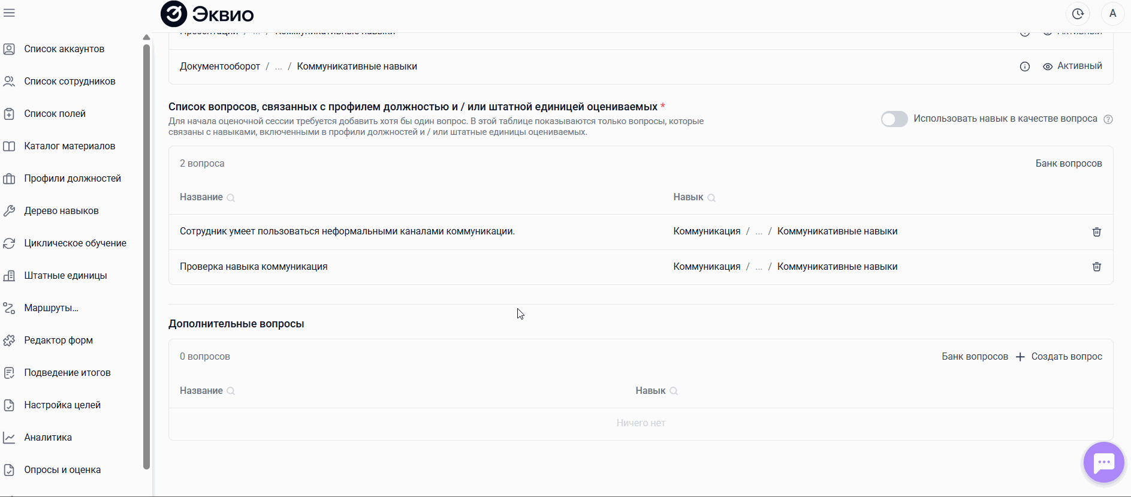Viewport: 1131px width, 497px height.
Task: Click help icon next to skill toggle
Action: tap(1108, 119)
